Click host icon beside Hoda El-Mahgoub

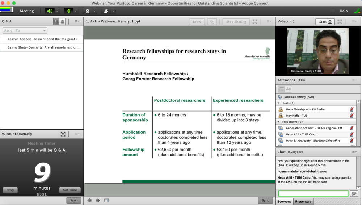coord(281,109)
